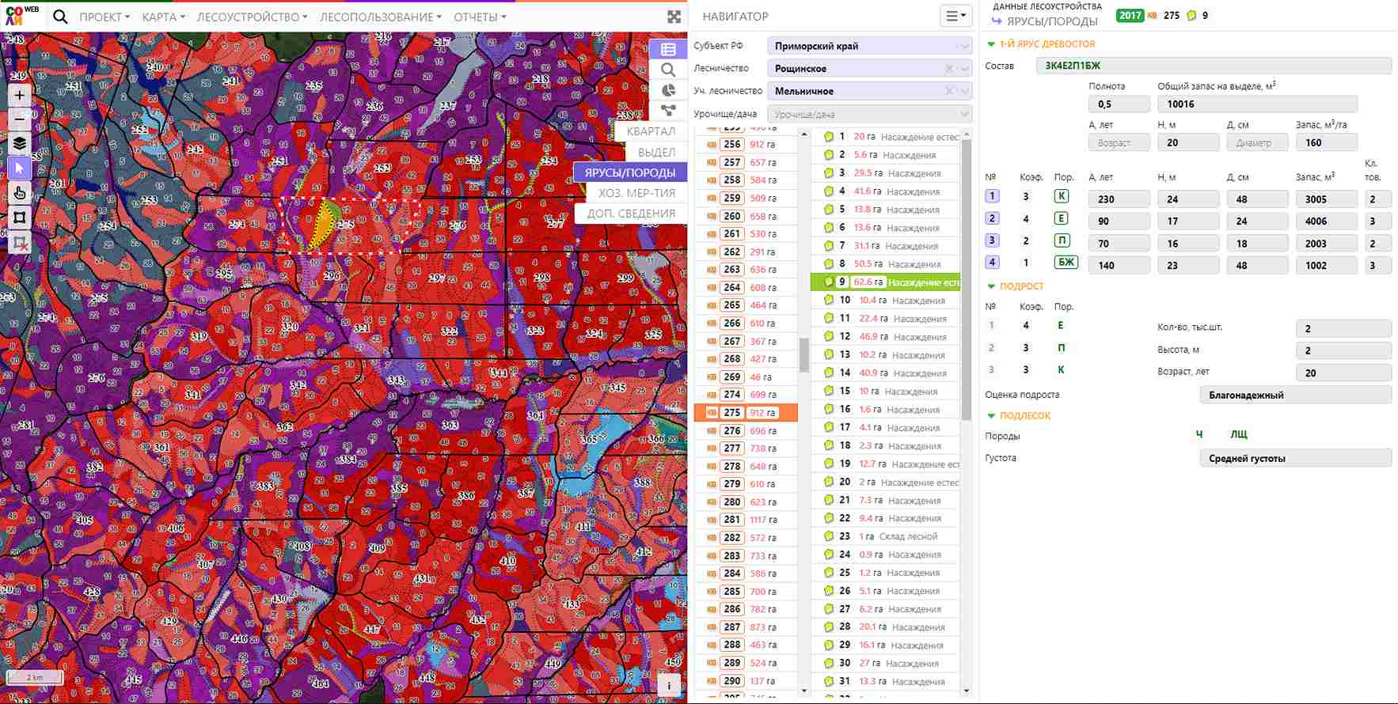Select quarter 275 in the list
Screen dimensions: 1398x704
point(746,412)
